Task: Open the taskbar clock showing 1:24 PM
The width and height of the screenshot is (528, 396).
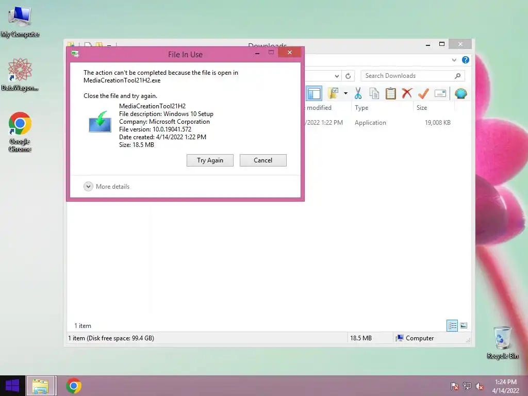Action: pos(506,386)
